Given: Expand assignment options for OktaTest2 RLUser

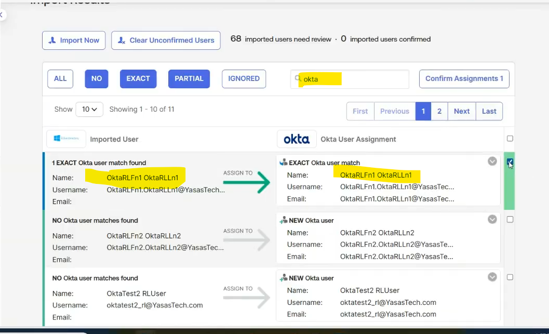Looking at the screenshot, I should (x=492, y=277).
